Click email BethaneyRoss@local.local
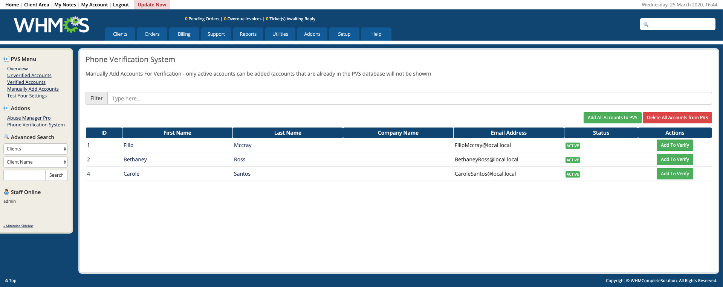The height and width of the screenshot is (287, 723). point(486,159)
